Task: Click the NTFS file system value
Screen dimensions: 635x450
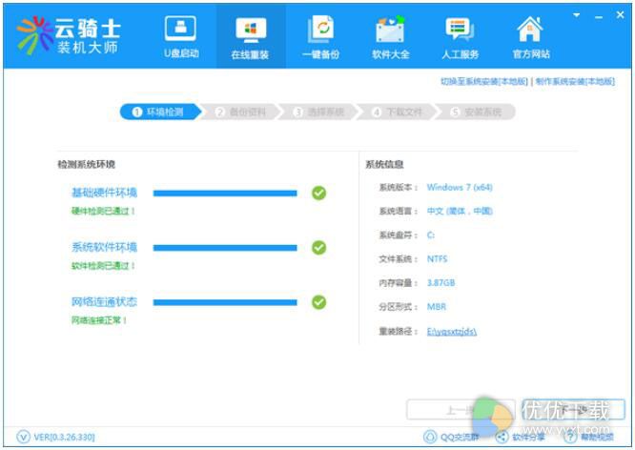Action: [x=438, y=258]
